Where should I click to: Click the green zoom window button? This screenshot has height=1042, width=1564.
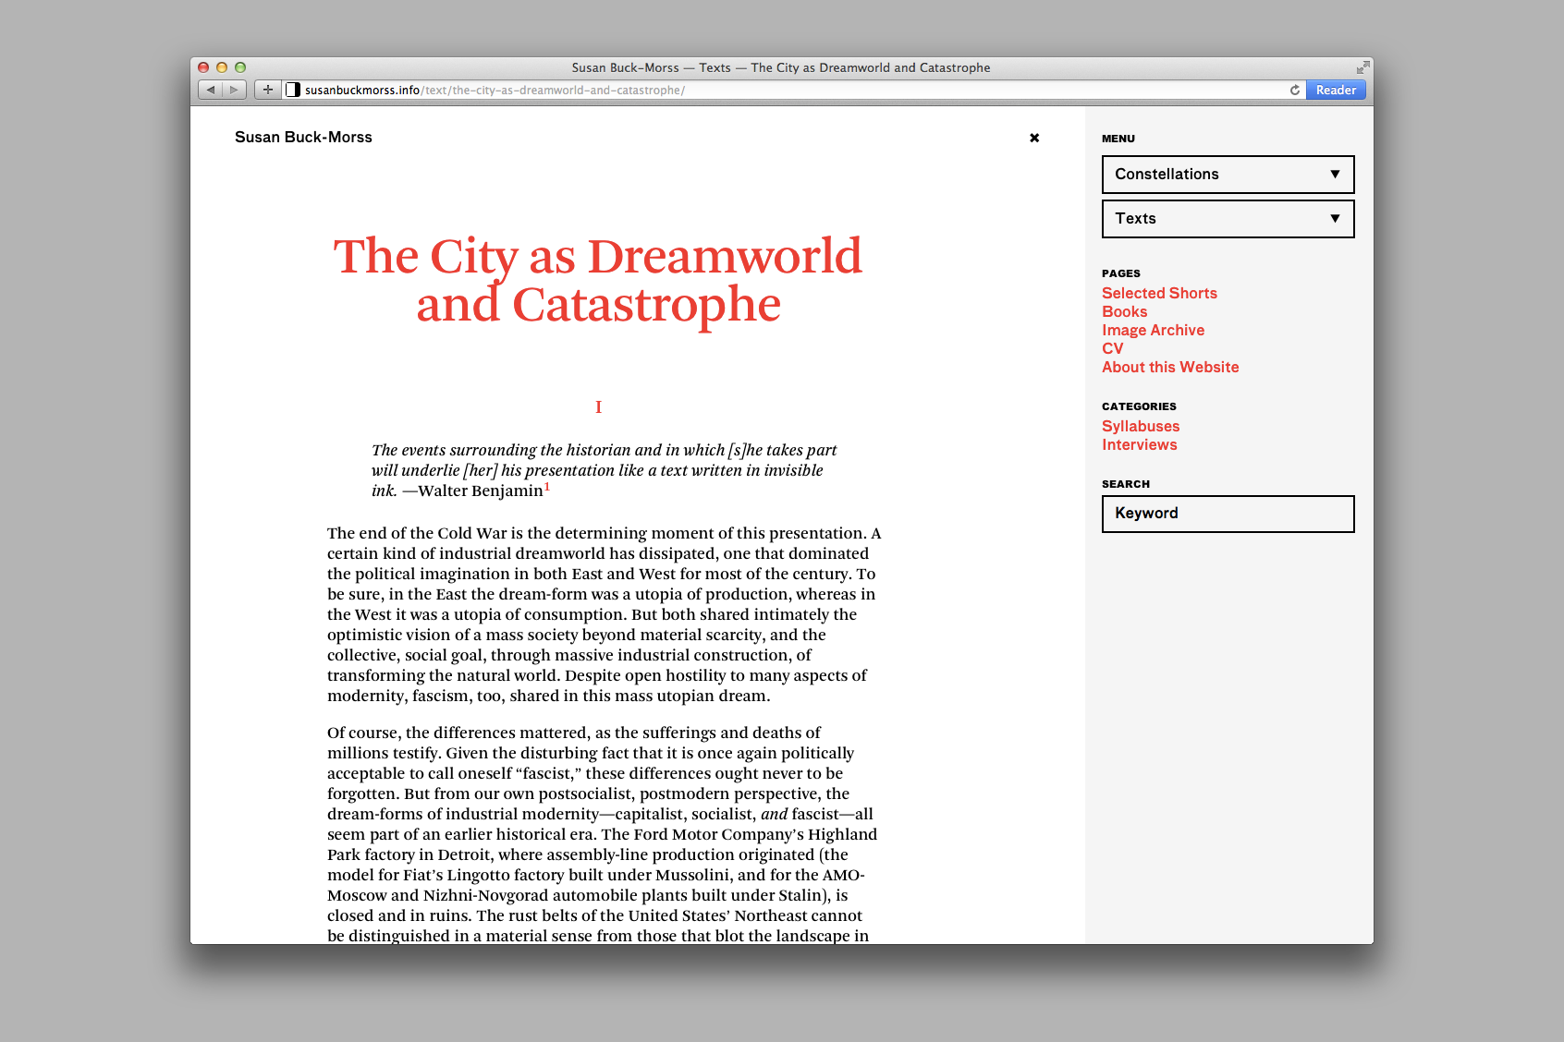point(240,67)
